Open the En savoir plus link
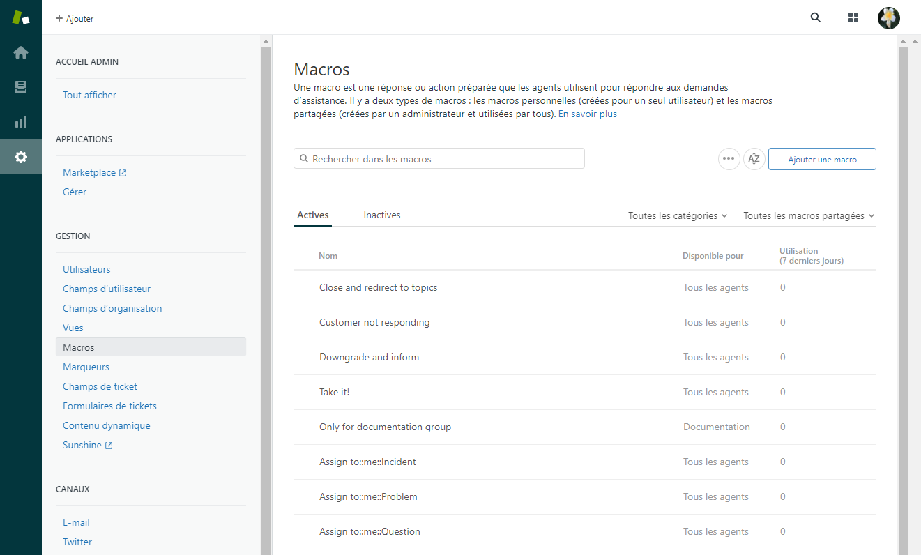The image size is (921, 555). click(x=587, y=114)
